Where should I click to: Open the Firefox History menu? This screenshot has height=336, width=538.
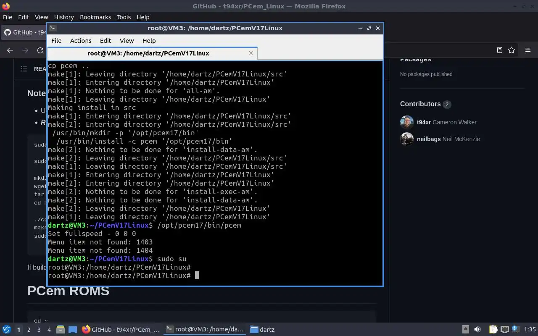pyautogui.click(x=64, y=17)
